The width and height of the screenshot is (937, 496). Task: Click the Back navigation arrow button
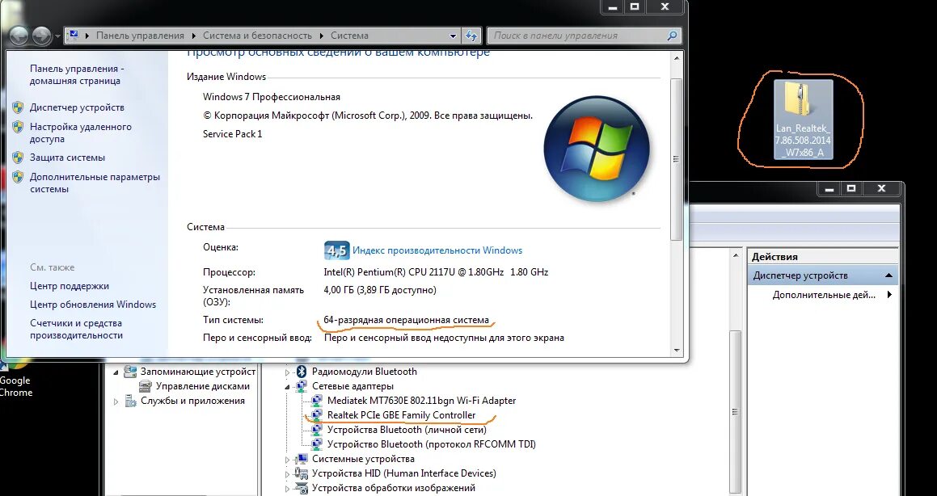click(x=19, y=36)
